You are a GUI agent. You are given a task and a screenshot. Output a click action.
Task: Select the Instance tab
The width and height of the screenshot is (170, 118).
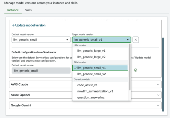[13, 10]
